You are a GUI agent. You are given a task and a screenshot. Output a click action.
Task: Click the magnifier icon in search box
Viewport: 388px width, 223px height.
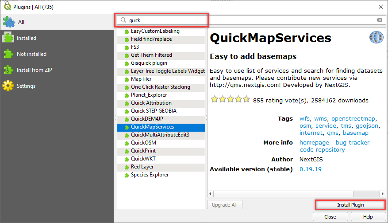click(x=123, y=20)
